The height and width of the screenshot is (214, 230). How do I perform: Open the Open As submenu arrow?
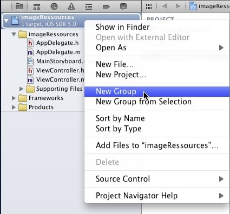pos(221,48)
